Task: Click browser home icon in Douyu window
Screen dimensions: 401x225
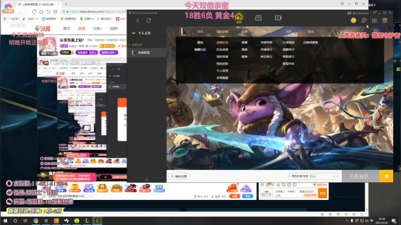Action: pyautogui.click(x=41, y=12)
